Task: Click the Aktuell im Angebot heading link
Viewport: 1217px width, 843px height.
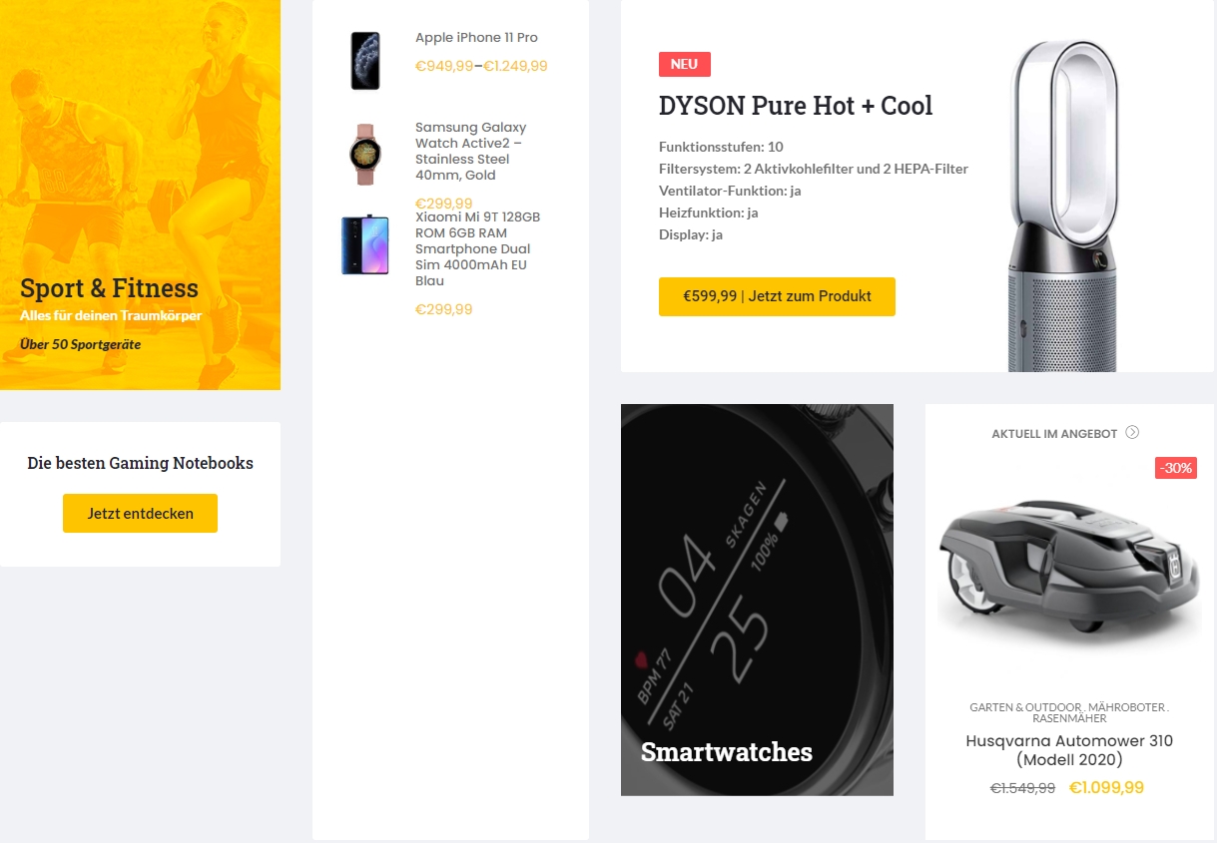Action: click(1054, 434)
